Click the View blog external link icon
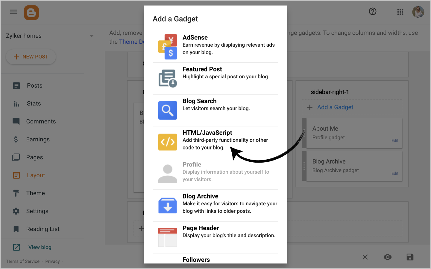 16,247
